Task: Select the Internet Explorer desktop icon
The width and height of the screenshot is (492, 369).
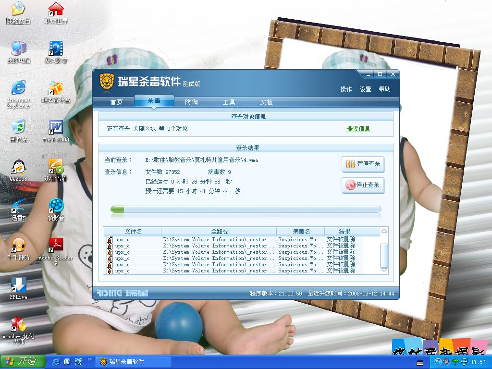Action: pos(19,94)
